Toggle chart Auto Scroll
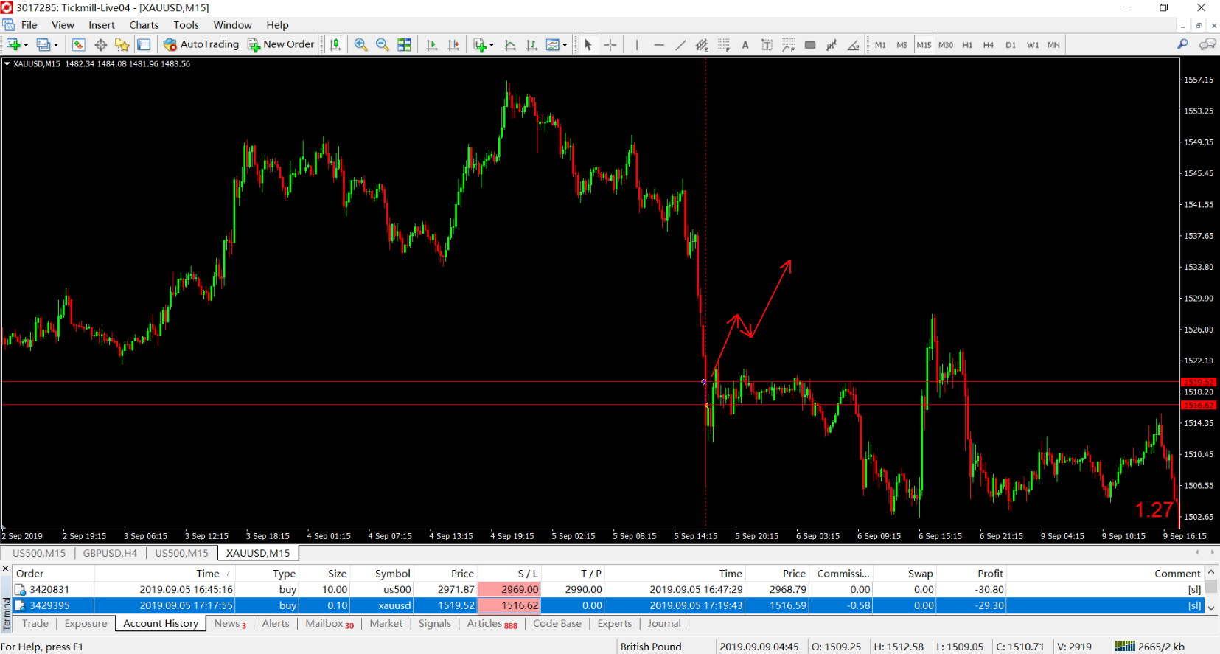Image resolution: width=1220 pixels, height=654 pixels. pos(432,45)
